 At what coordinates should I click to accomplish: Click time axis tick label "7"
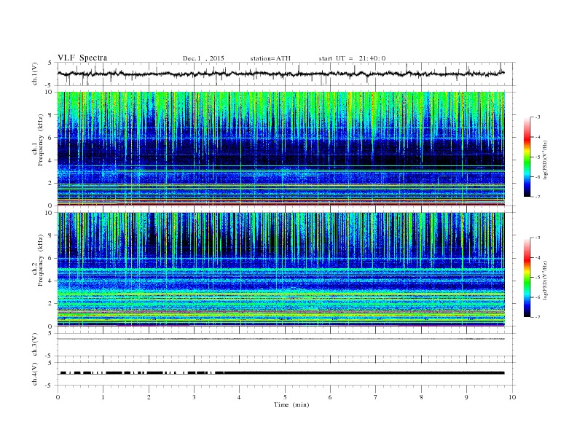click(x=376, y=397)
